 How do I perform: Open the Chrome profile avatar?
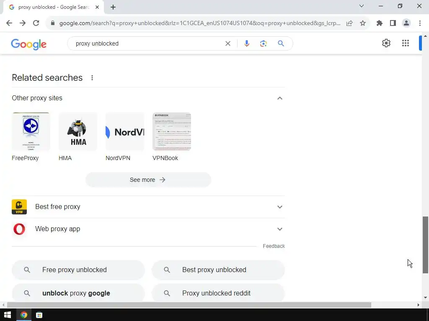pyautogui.click(x=406, y=23)
